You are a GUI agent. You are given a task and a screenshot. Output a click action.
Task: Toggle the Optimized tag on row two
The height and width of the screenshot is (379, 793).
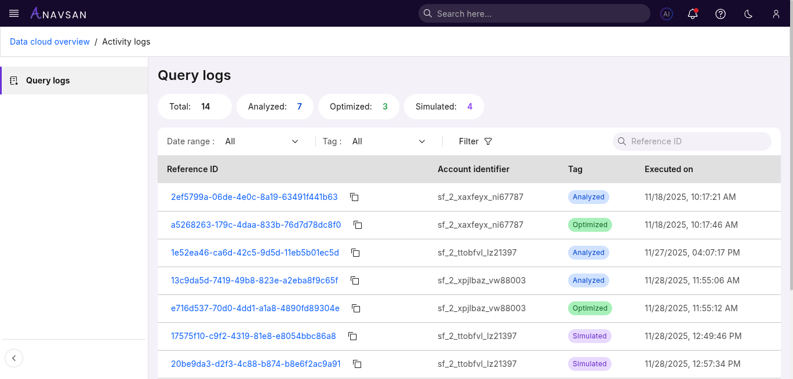click(x=590, y=225)
